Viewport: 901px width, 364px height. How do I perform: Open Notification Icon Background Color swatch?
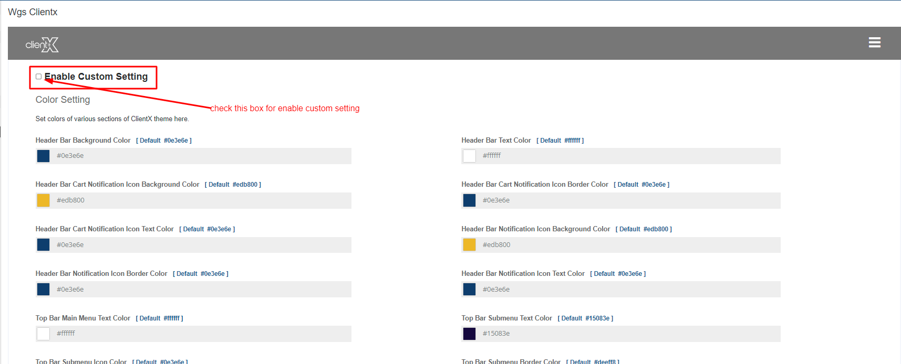[x=469, y=245]
